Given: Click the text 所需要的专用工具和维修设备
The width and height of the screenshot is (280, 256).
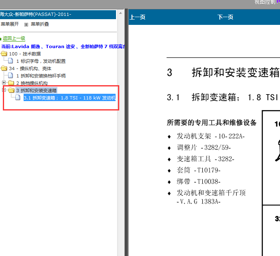Looking at the screenshot, I should pos(212,123).
